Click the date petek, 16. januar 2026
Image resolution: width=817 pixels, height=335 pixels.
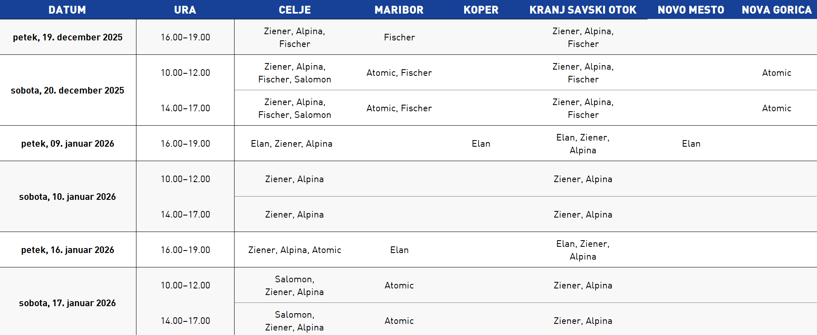(68, 250)
